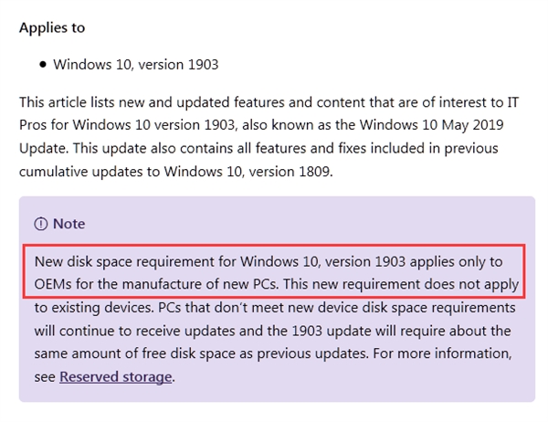Select the "Windows 10, version 1903" list item
This screenshot has height=422, width=548.
(135, 65)
